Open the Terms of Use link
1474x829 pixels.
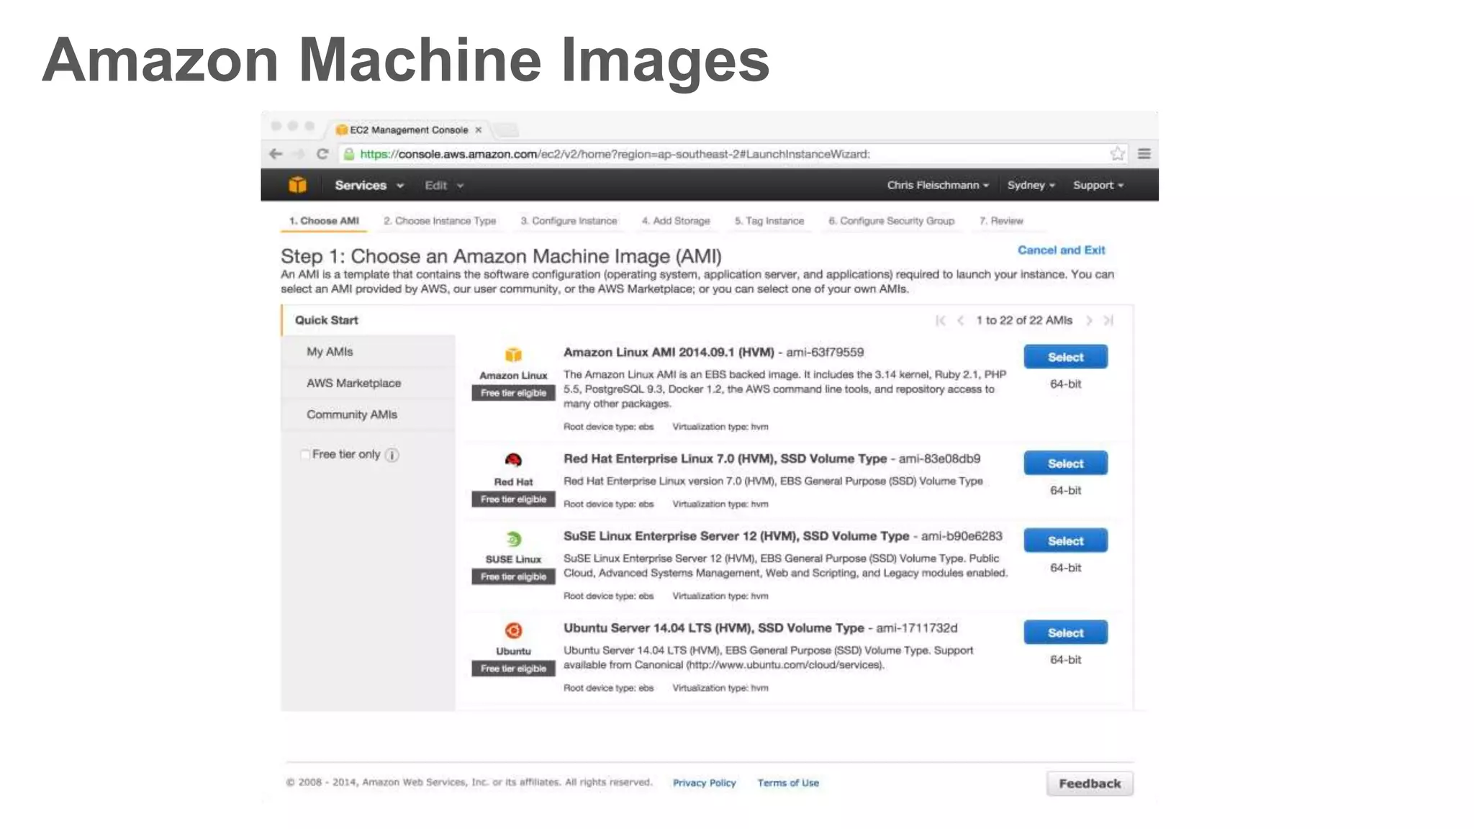coord(788,783)
